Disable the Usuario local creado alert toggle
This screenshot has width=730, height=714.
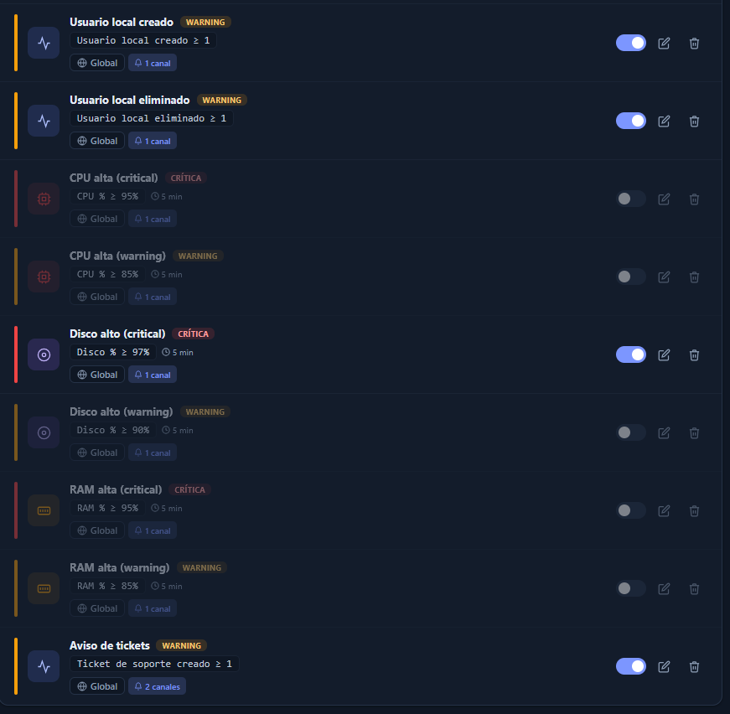pyautogui.click(x=631, y=44)
